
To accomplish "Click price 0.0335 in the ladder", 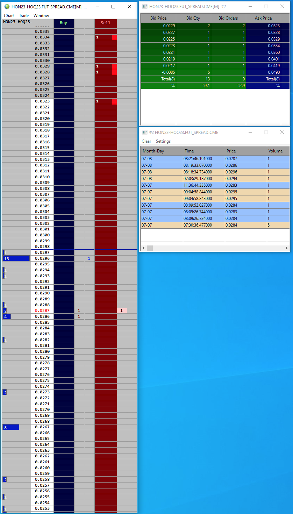I will (x=42, y=31).
